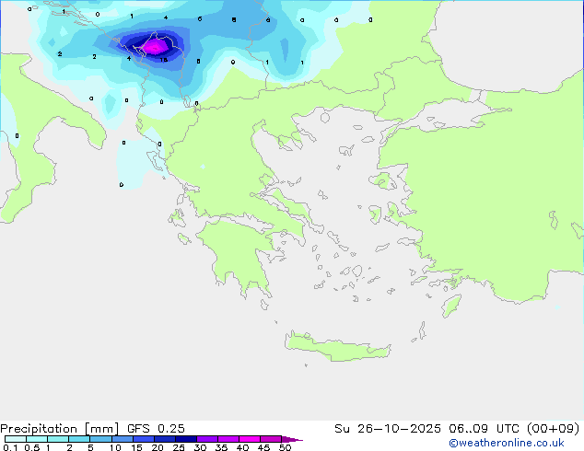The height and width of the screenshot is (451, 584).
Task: Click the 40–45 mm magenta swatch
Action: click(250, 439)
